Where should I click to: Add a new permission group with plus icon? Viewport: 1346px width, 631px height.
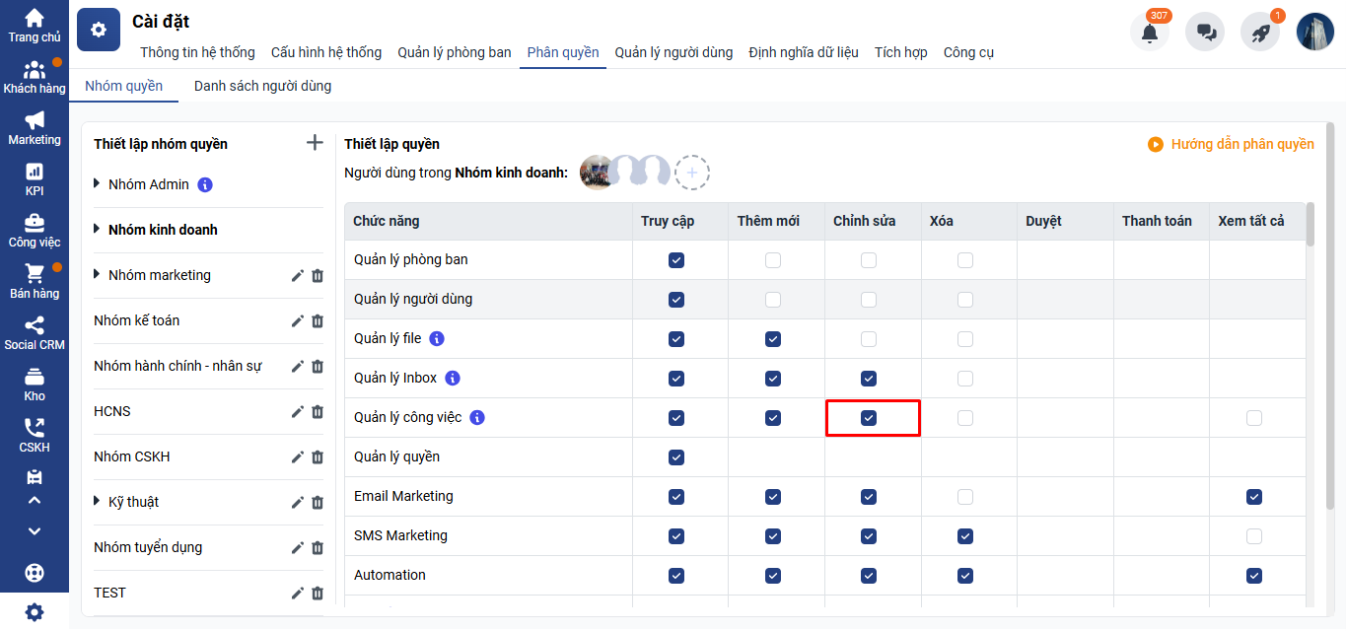click(x=315, y=143)
